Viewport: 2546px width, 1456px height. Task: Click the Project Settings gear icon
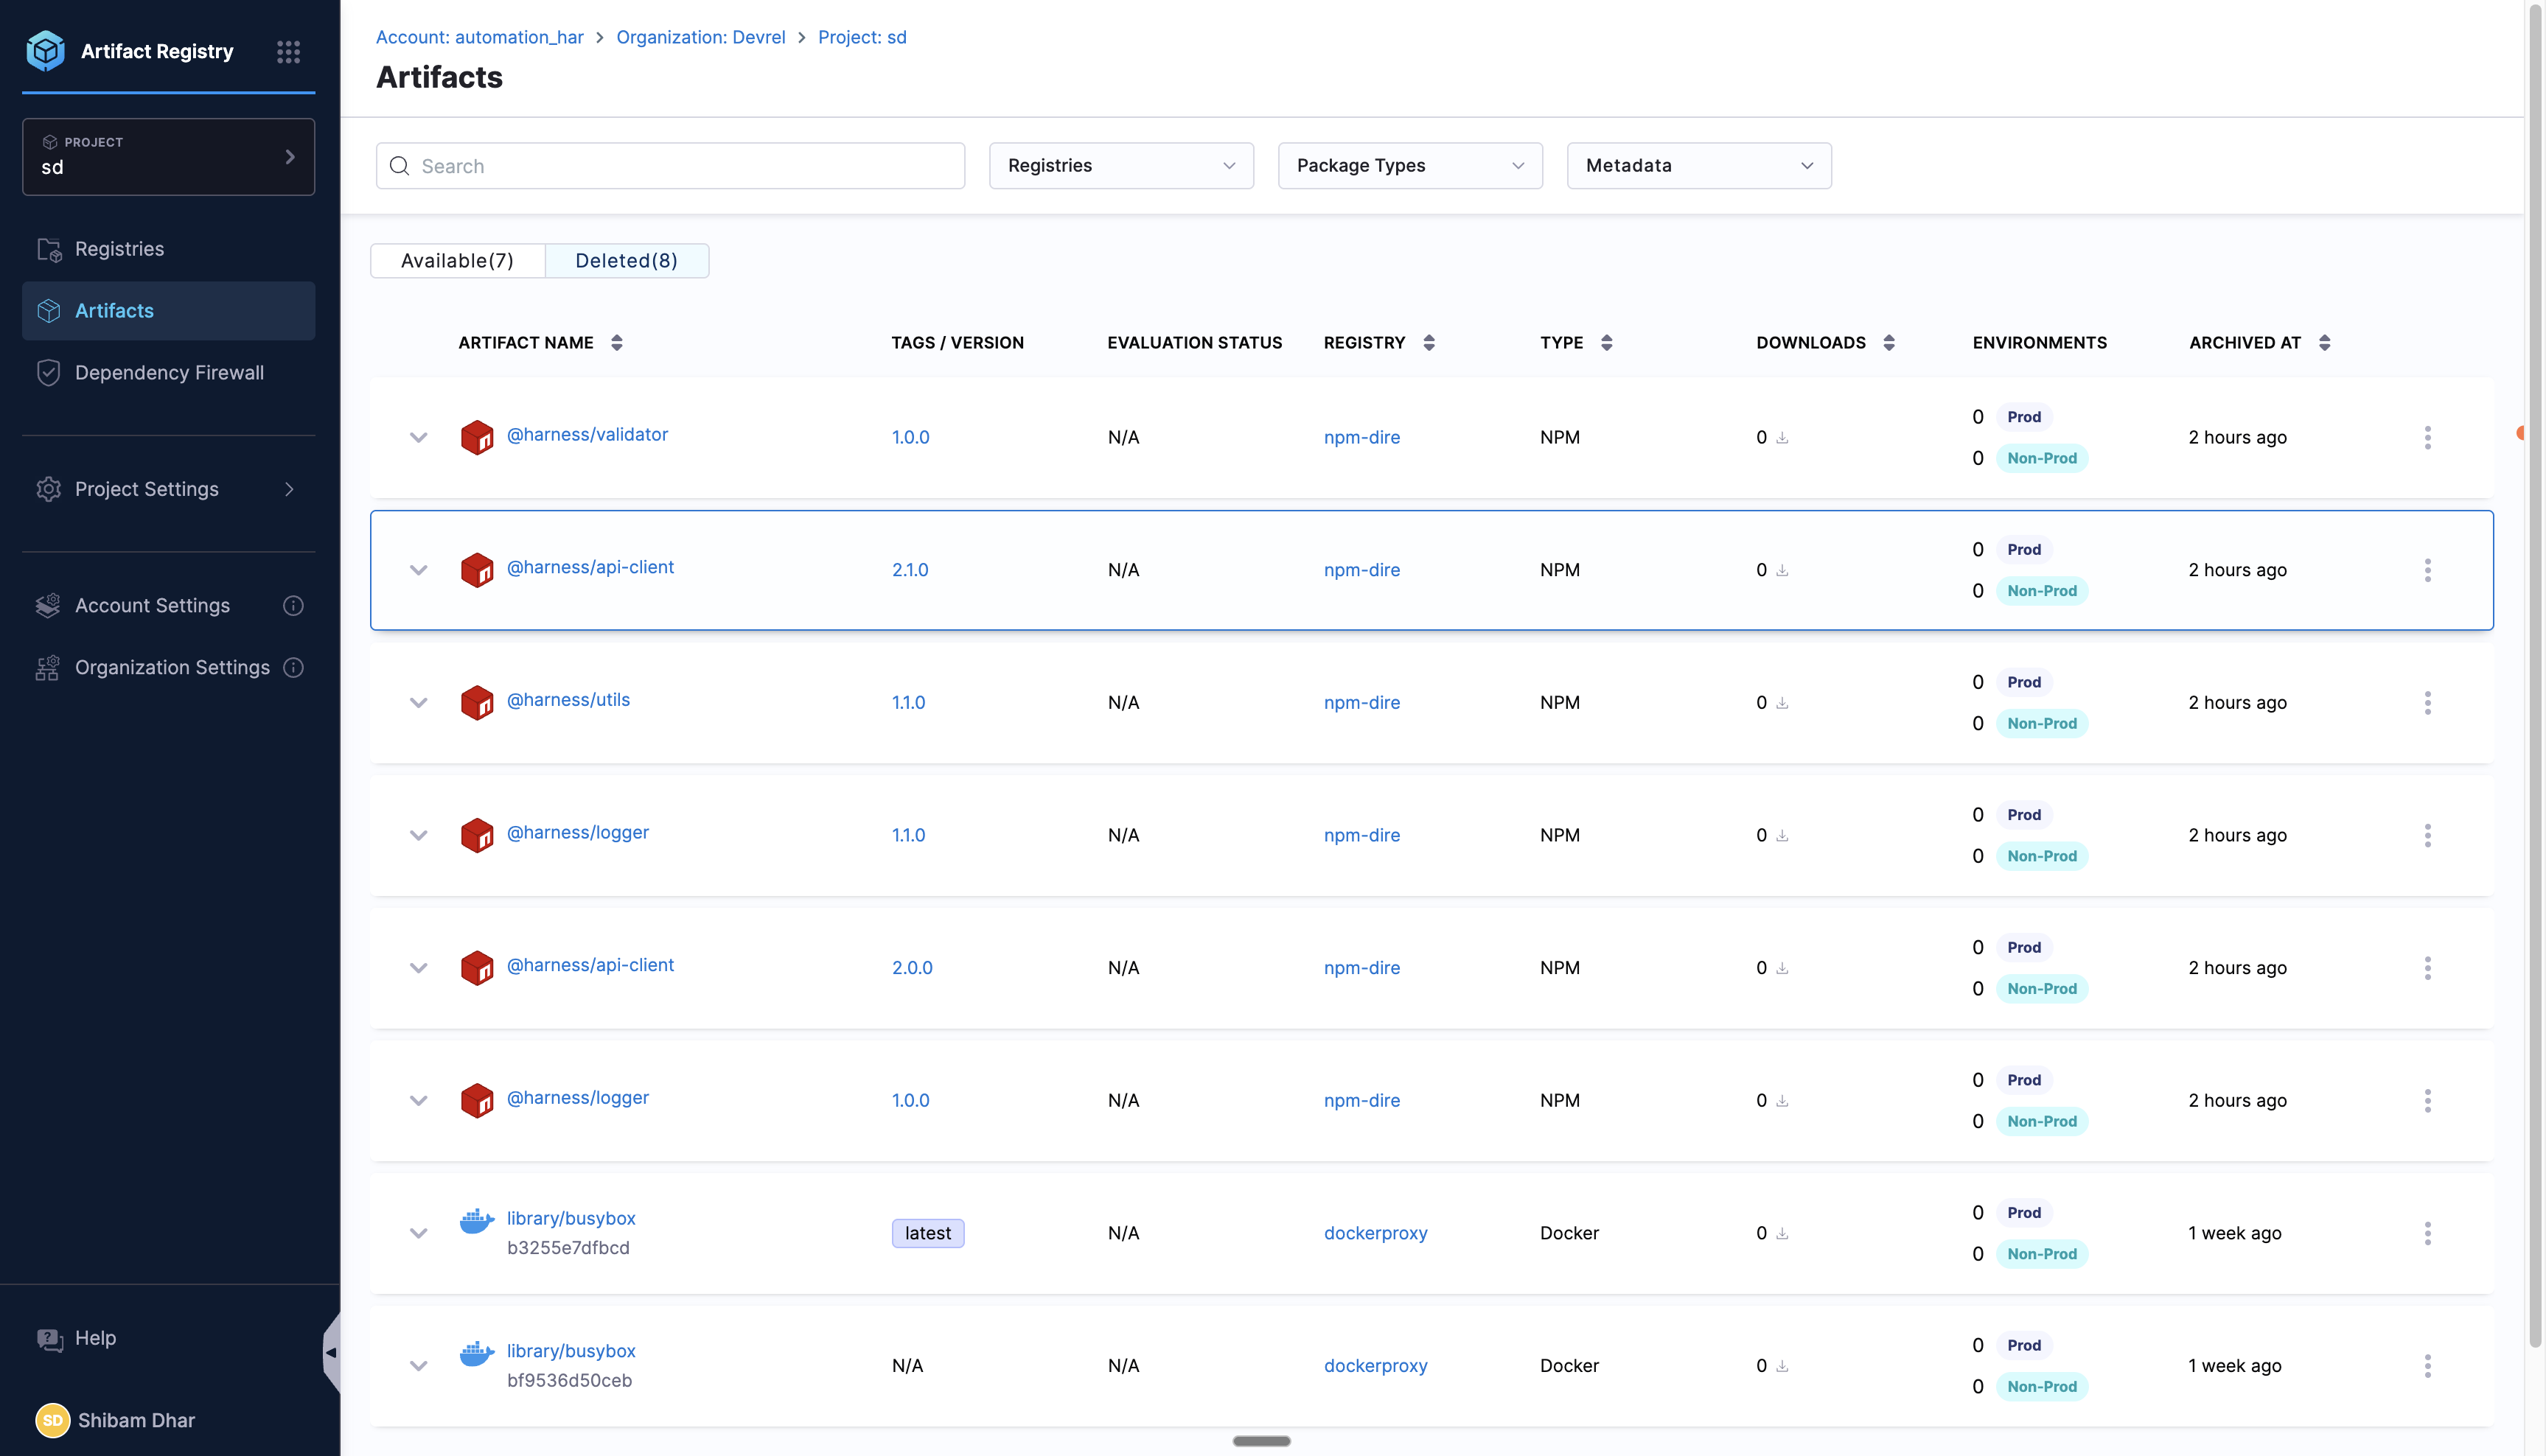[49, 489]
